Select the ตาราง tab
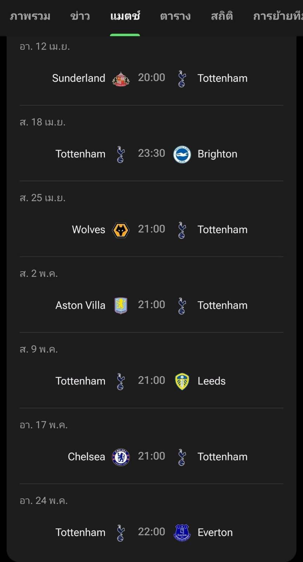Image resolution: width=303 pixels, height=562 pixels. click(x=175, y=16)
